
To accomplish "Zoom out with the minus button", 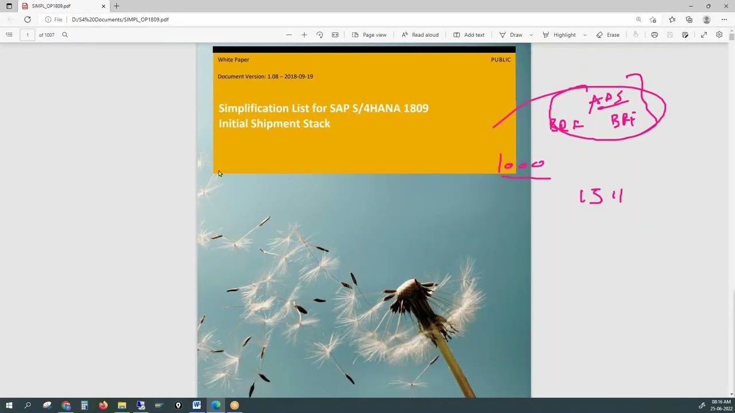I will coord(289,35).
